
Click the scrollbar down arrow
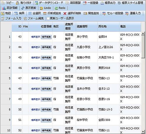coord(143,132)
